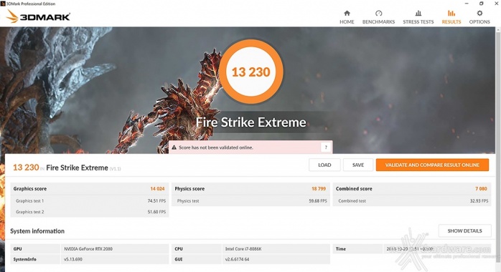This screenshot has height=272, width=501.
Task: Open the Options gear icon
Action: pyautogui.click(x=479, y=13)
